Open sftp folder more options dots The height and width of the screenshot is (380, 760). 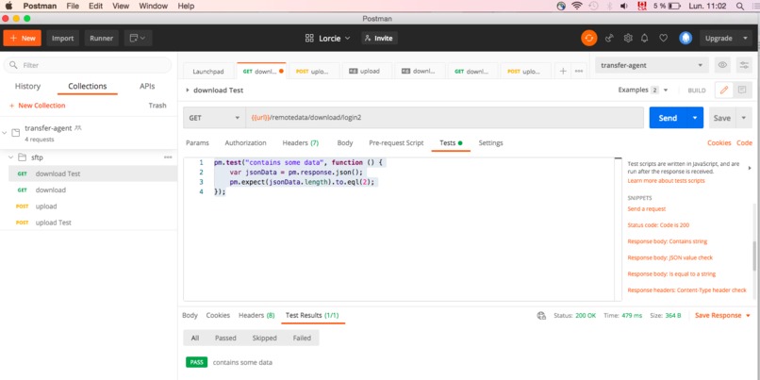coord(168,157)
